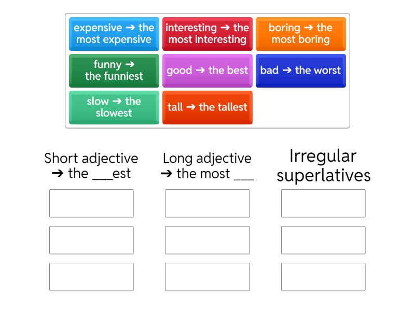This screenshot has width=415, height=311.
Task: Click the top box under Irregular superlatives
Action: [323, 203]
